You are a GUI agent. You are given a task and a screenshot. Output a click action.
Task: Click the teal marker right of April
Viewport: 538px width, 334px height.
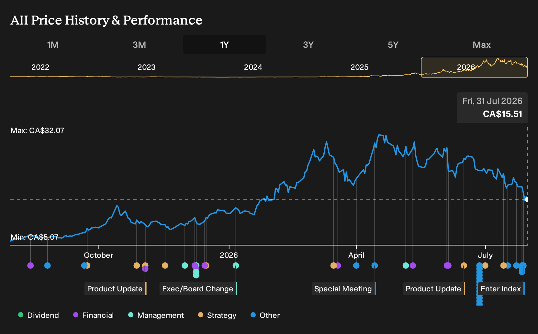coord(406,266)
